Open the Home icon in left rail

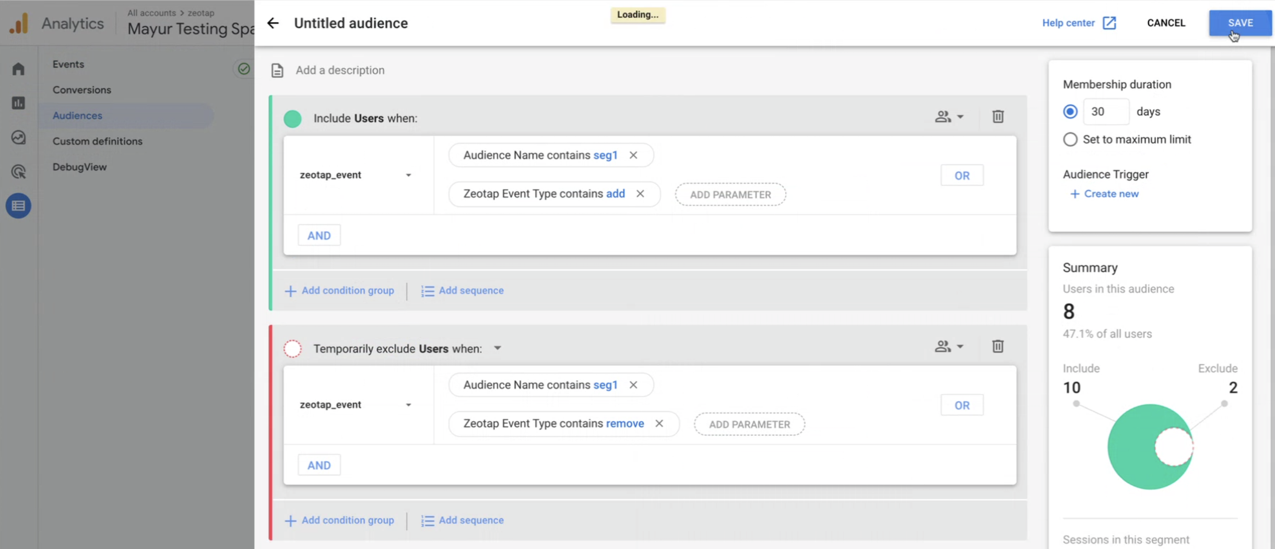click(x=18, y=69)
